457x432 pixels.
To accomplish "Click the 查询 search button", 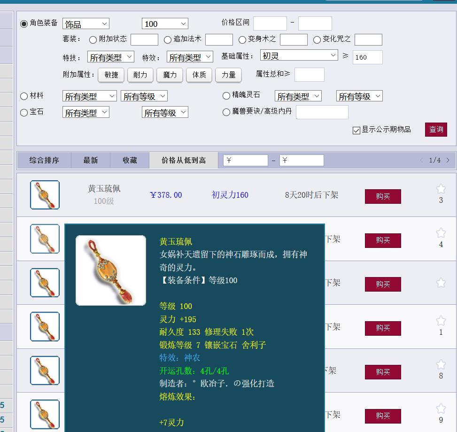I will tap(435, 130).
